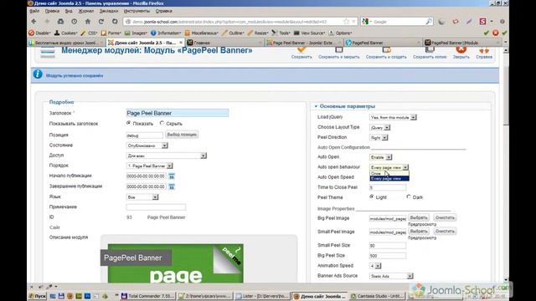Open the Язык dropdown

point(142,197)
